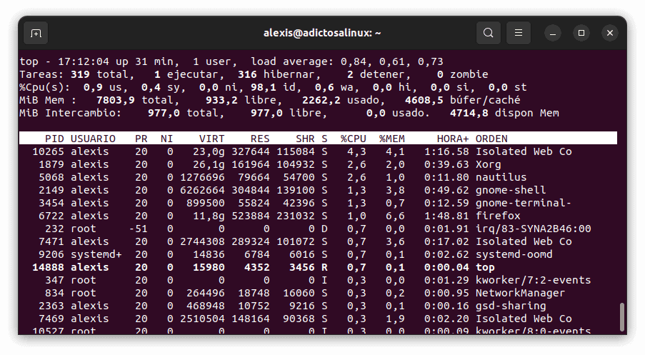Click PID 14888 in the list

(48, 267)
